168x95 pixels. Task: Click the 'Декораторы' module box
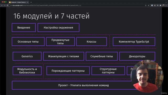click(x=137, y=56)
